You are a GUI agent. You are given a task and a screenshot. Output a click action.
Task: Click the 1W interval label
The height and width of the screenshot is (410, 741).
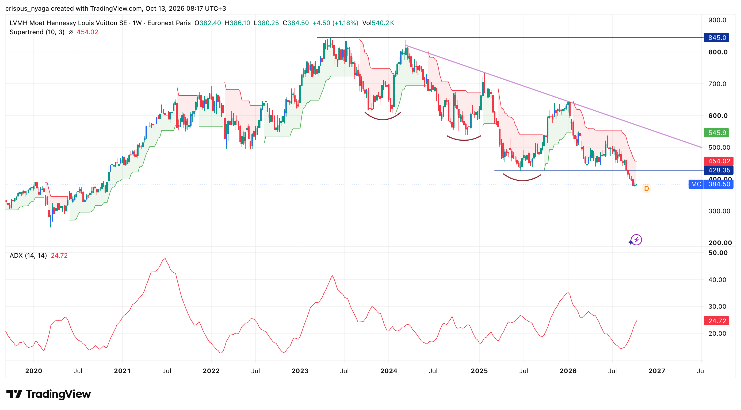point(137,23)
